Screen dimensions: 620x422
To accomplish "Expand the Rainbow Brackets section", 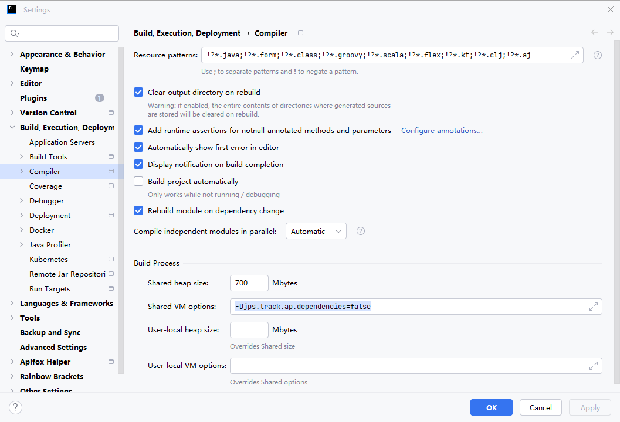I will pos(12,376).
